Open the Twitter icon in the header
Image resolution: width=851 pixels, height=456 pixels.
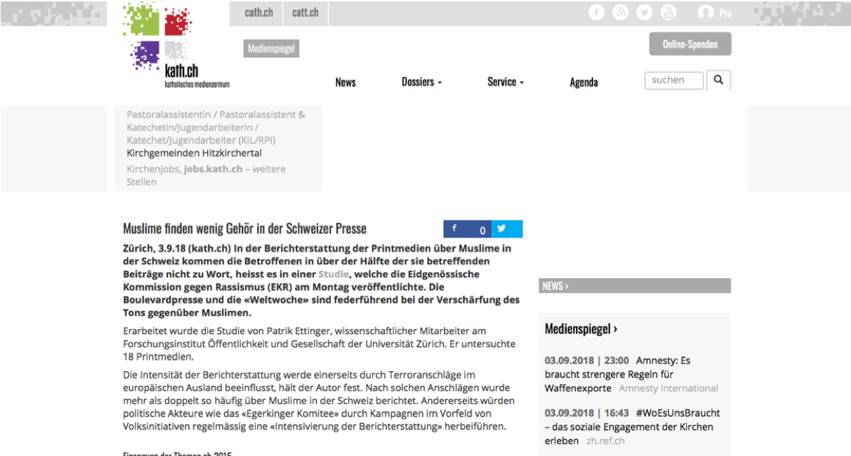tap(645, 13)
